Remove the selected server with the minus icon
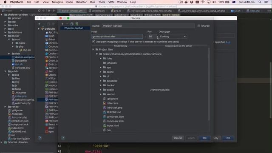 pyautogui.click(x=67, y=24)
